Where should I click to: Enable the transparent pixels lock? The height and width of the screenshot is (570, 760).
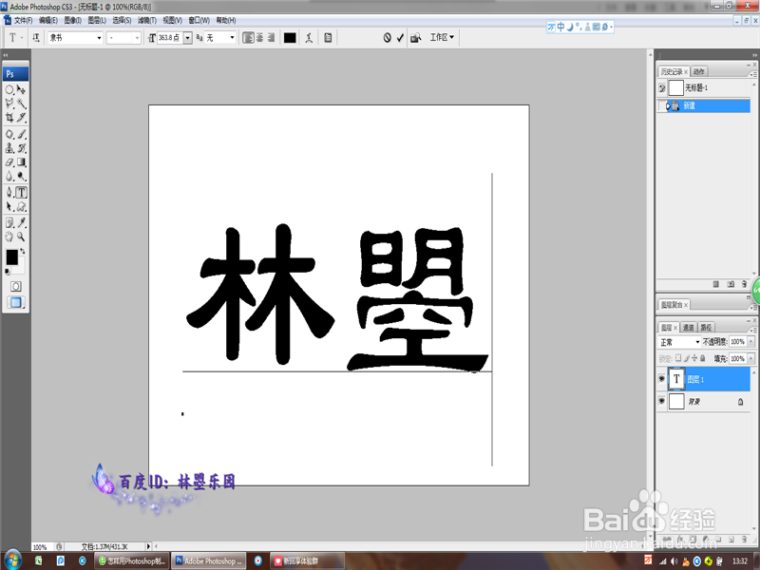coord(678,359)
